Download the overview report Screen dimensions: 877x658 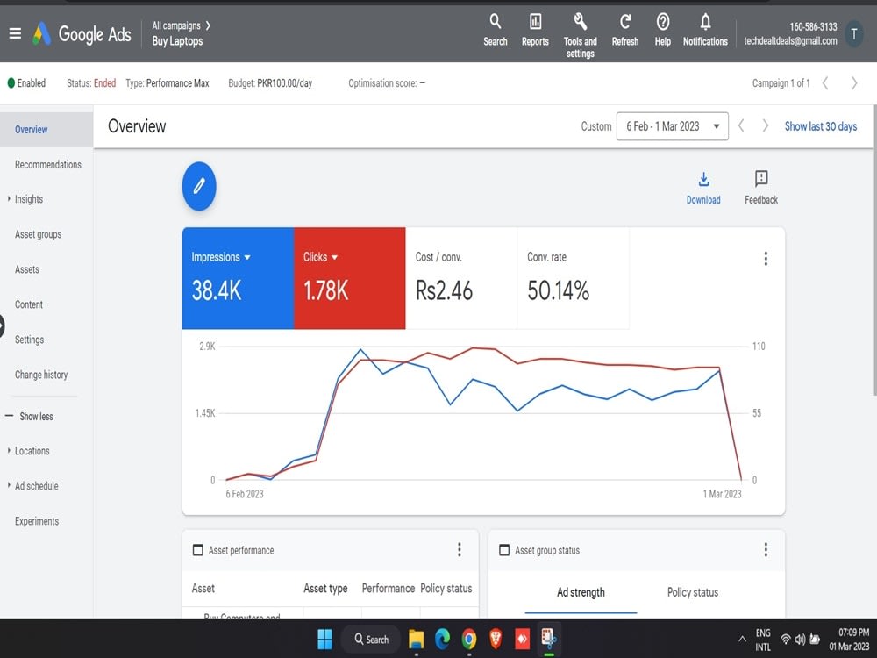(x=703, y=188)
